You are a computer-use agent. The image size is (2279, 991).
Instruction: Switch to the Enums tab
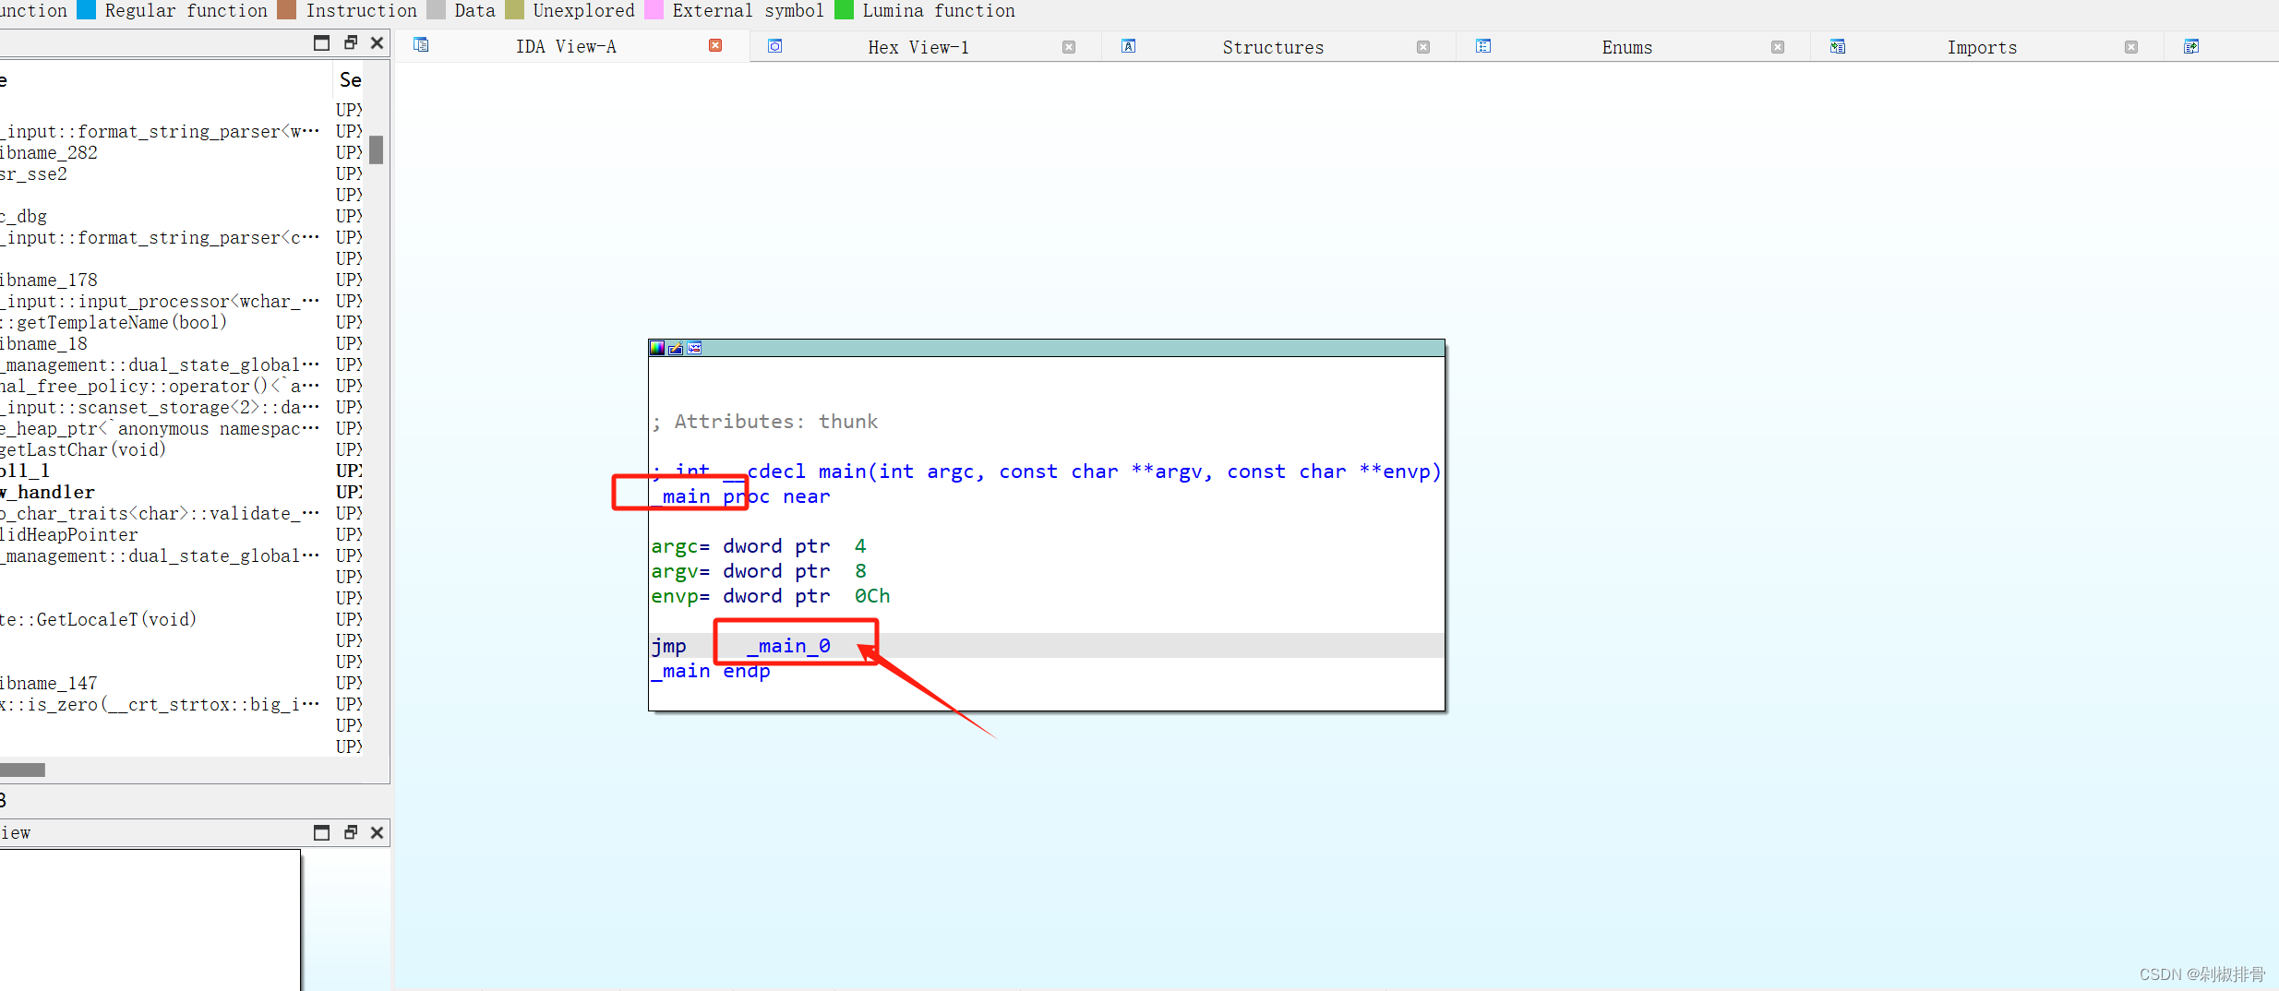[x=1625, y=46]
